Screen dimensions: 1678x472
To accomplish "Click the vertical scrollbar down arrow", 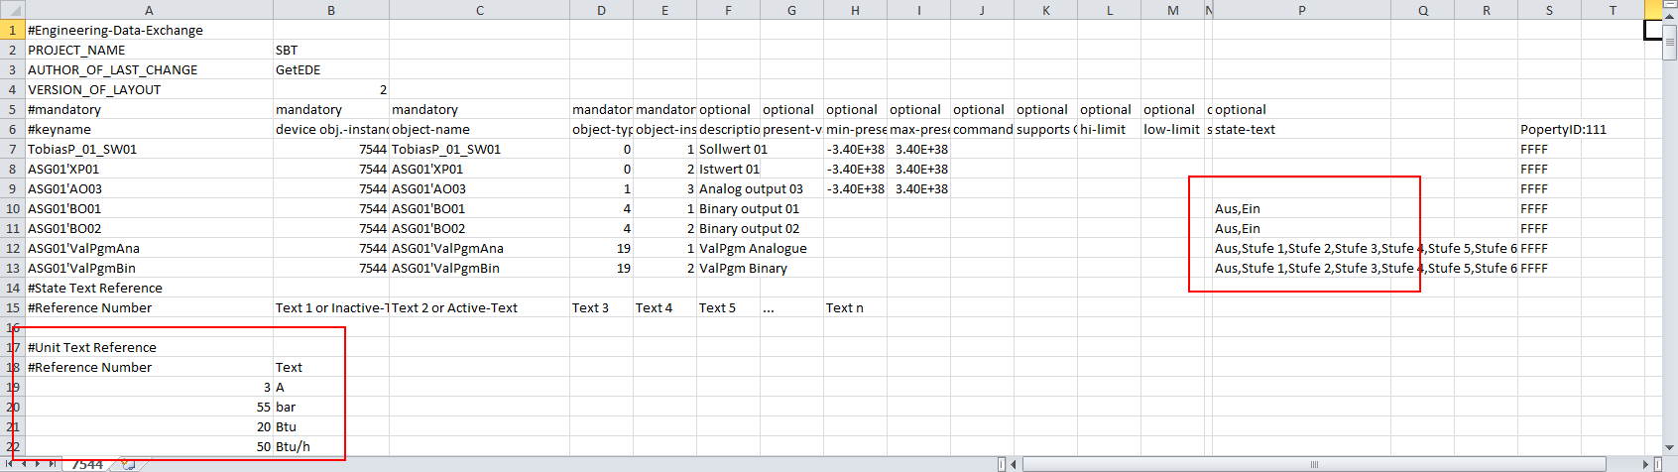I will pos(1670,449).
